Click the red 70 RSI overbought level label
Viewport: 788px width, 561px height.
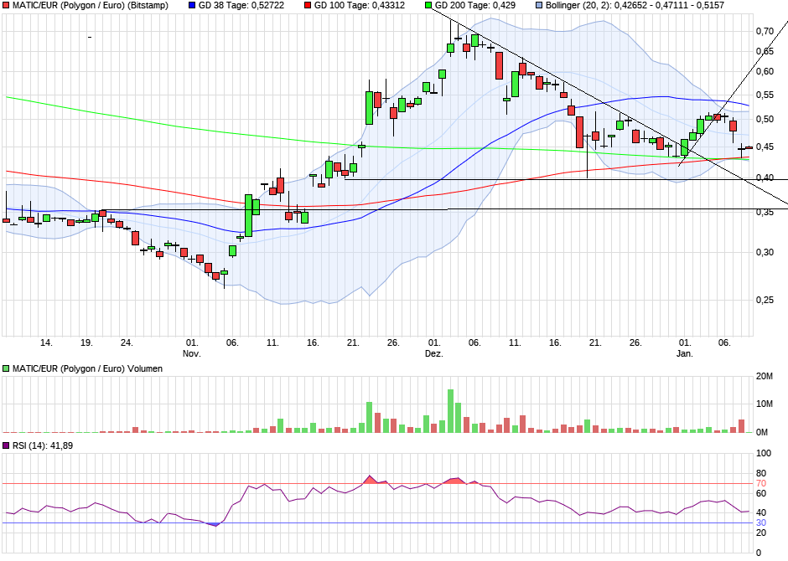[x=761, y=484]
